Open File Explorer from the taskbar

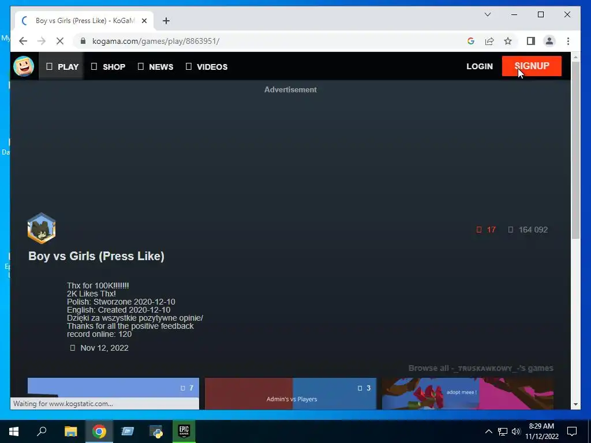[70, 431]
